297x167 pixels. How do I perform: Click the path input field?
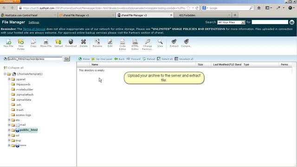pos(35,59)
